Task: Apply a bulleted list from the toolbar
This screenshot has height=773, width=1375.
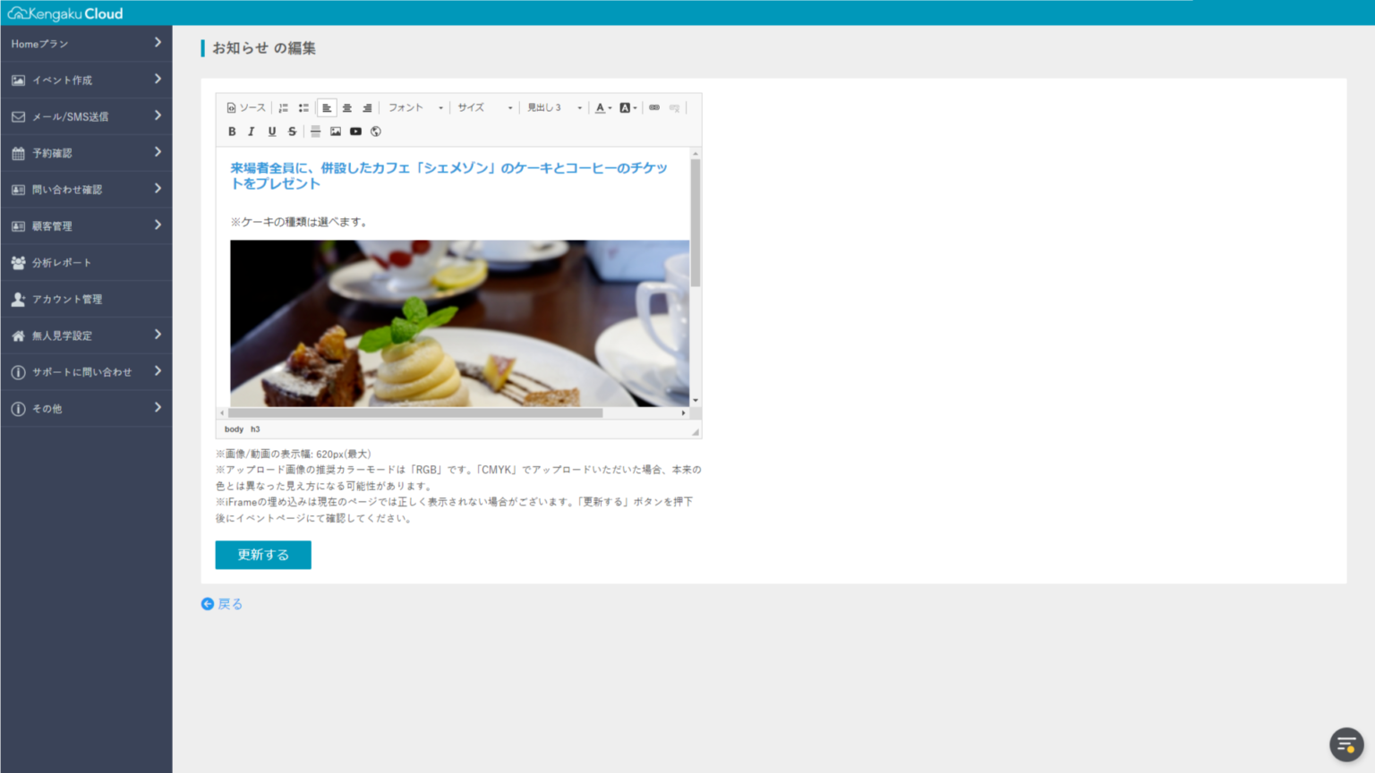Action: [x=303, y=107]
